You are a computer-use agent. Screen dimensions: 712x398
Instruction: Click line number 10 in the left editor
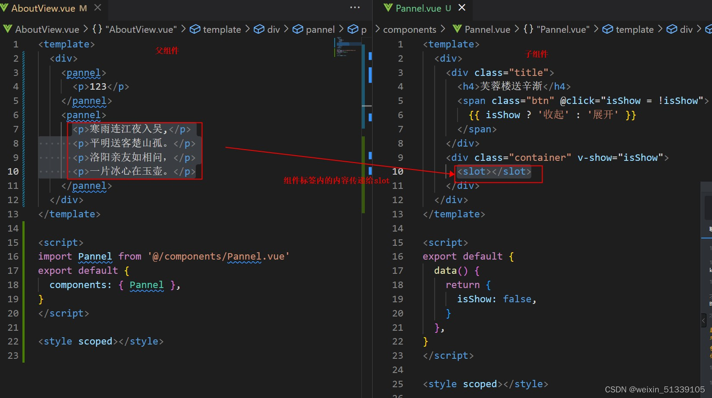tap(13, 172)
